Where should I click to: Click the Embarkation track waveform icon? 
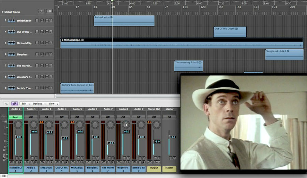coord(12,21)
